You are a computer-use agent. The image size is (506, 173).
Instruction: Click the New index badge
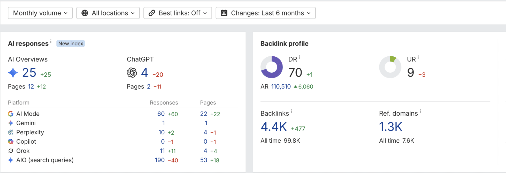71,44
